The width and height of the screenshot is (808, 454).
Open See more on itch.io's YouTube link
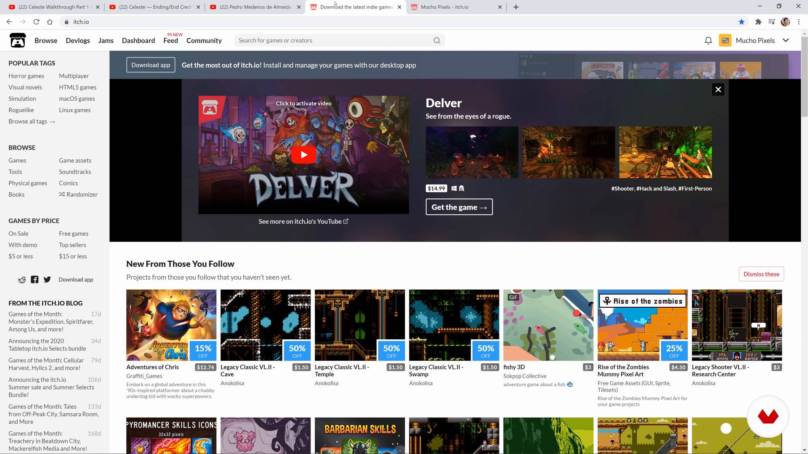tap(303, 222)
